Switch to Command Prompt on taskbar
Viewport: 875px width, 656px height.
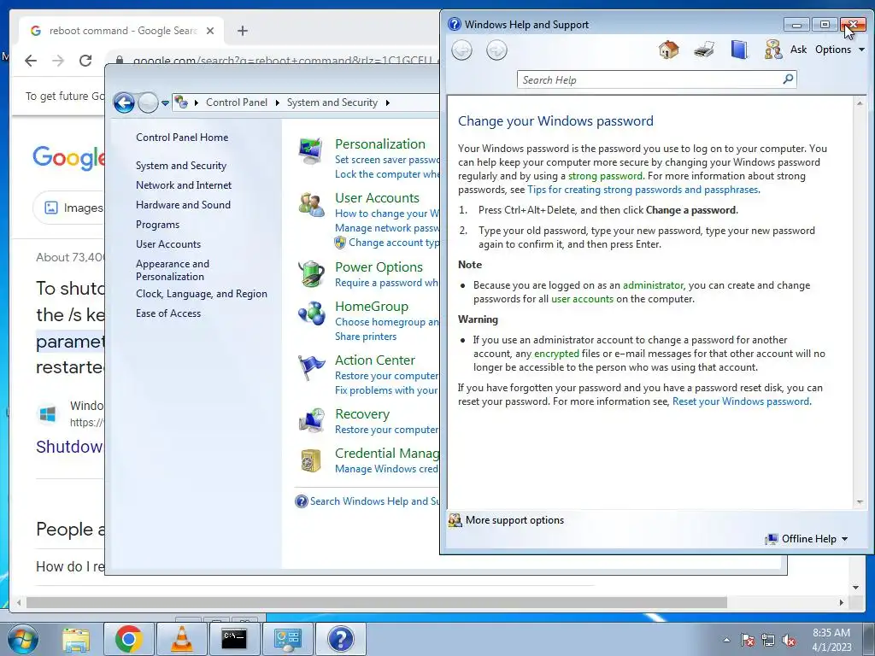point(234,639)
